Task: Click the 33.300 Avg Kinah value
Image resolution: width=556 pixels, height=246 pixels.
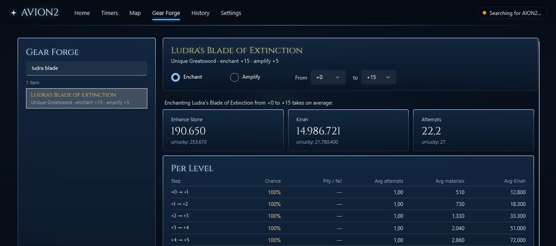Action: pyautogui.click(x=518, y=216)
